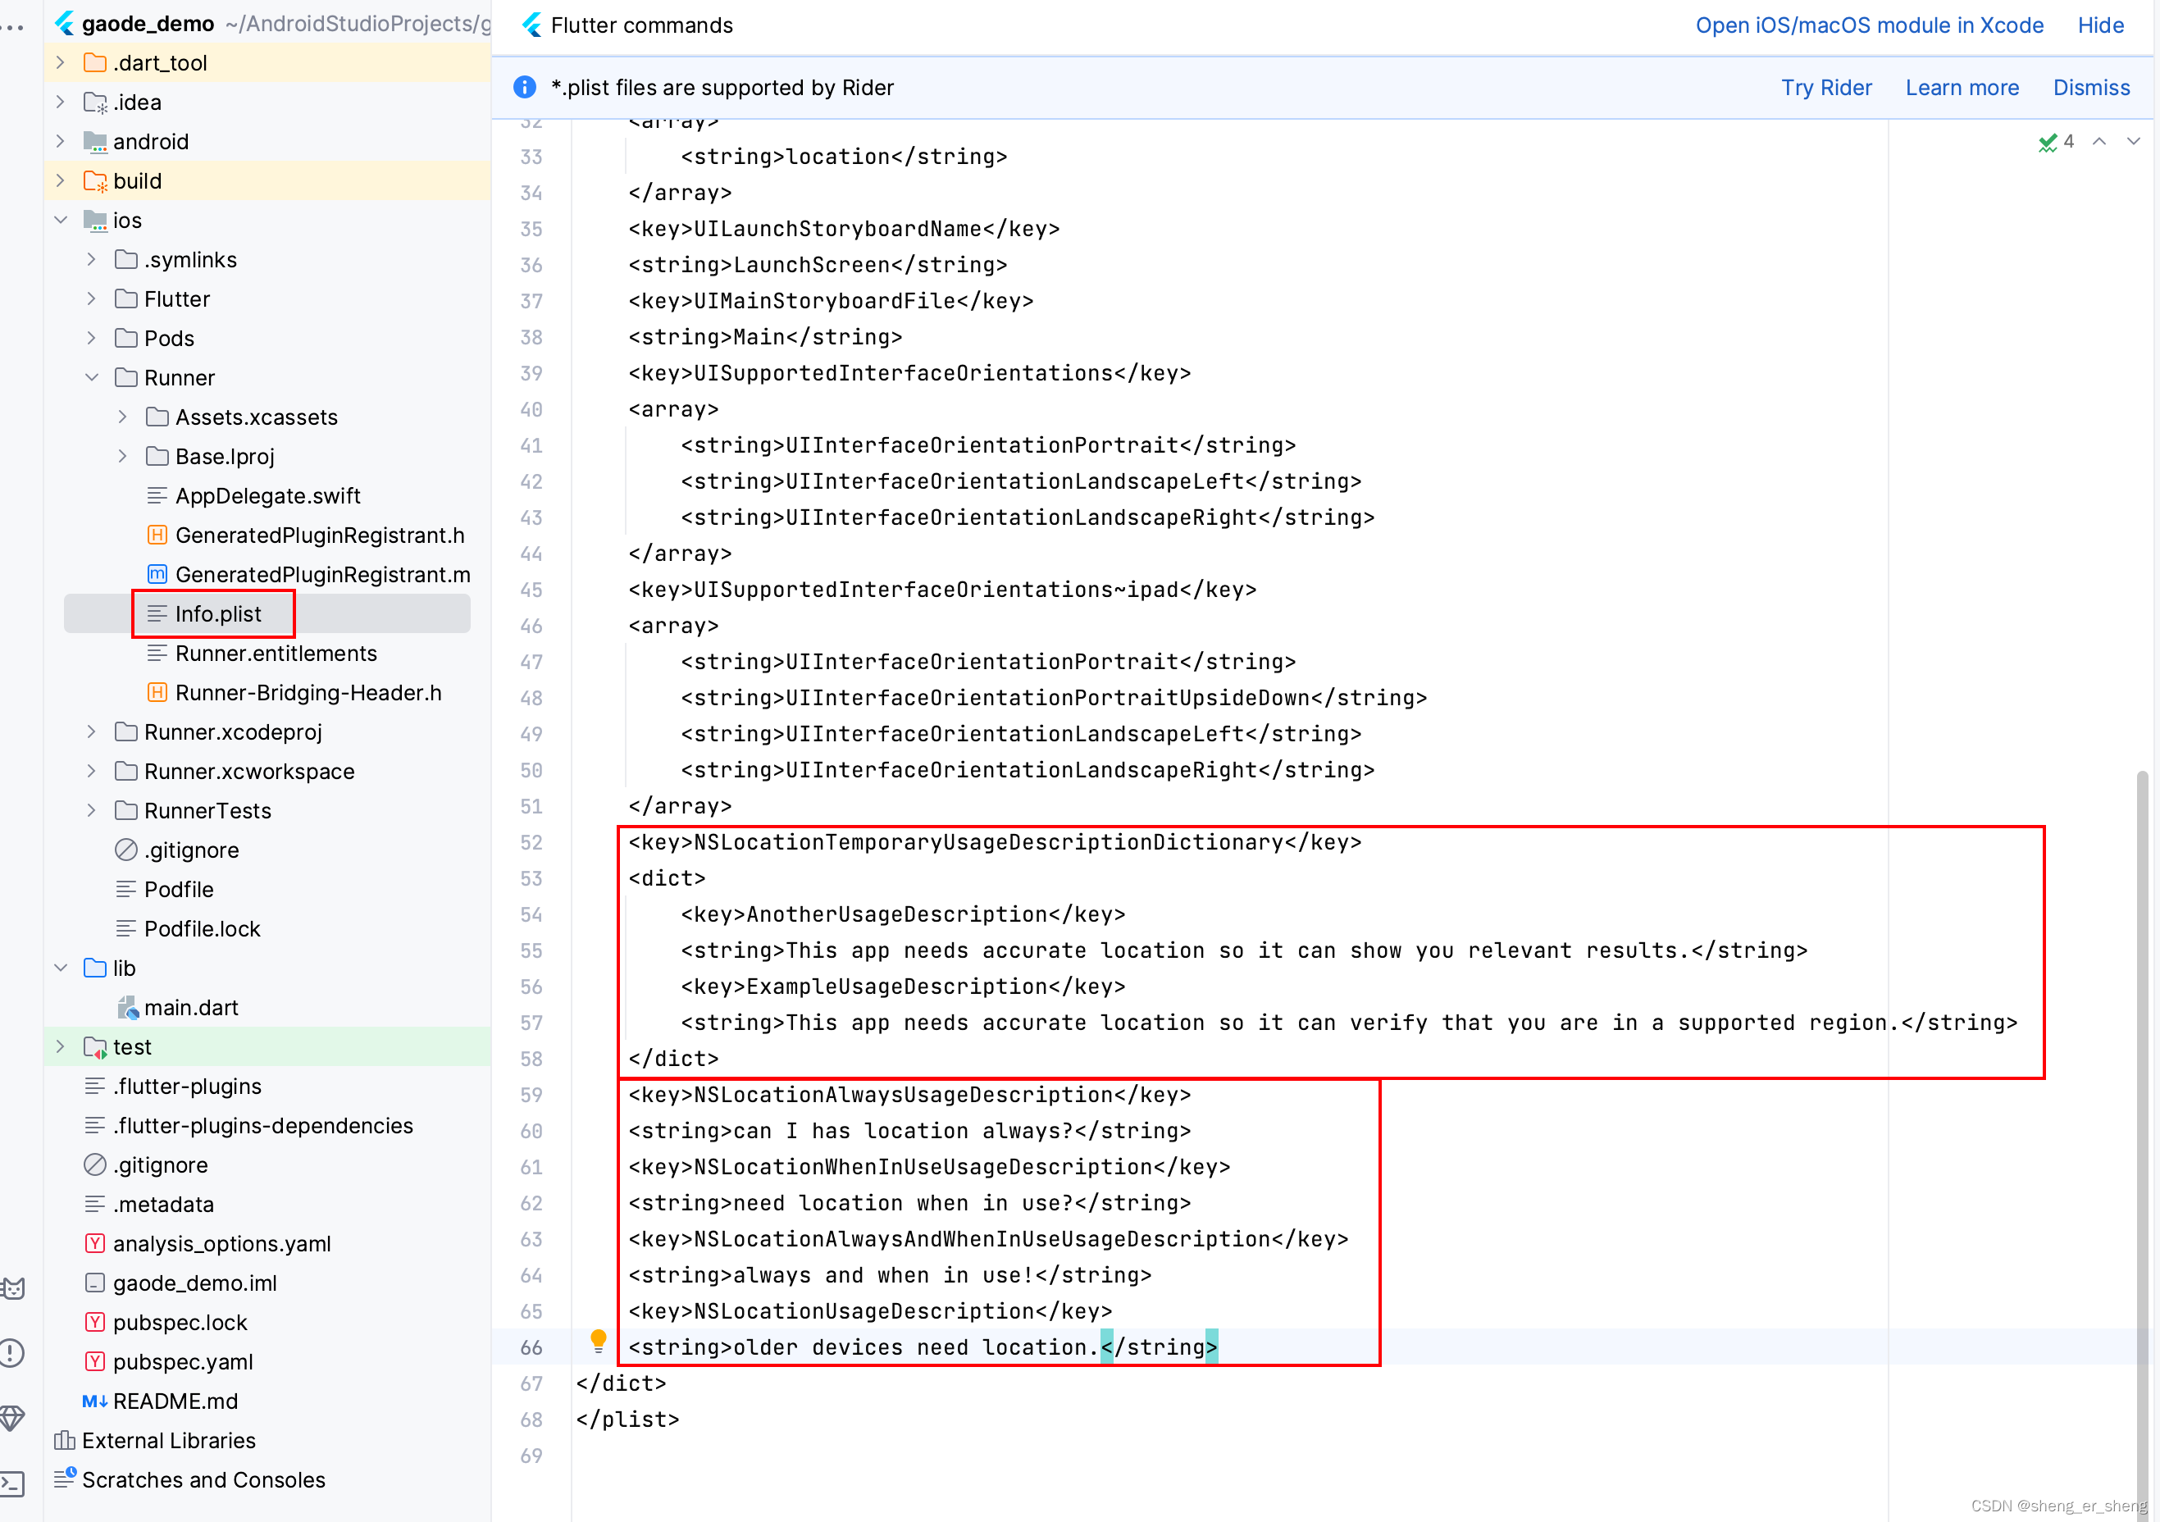
Task: Jump to next highlighted problem arrow
Action: 2134,141
